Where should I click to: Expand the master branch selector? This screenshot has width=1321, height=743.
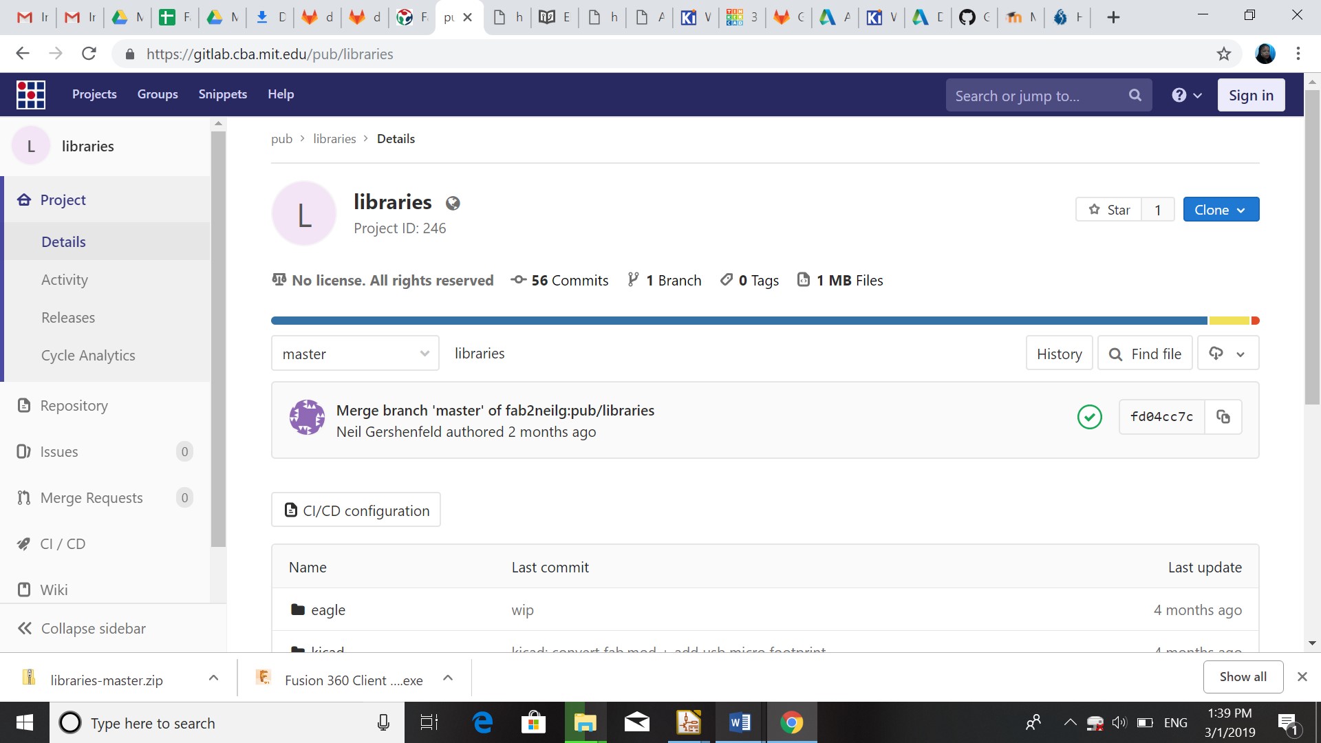(x=355, y=354)
